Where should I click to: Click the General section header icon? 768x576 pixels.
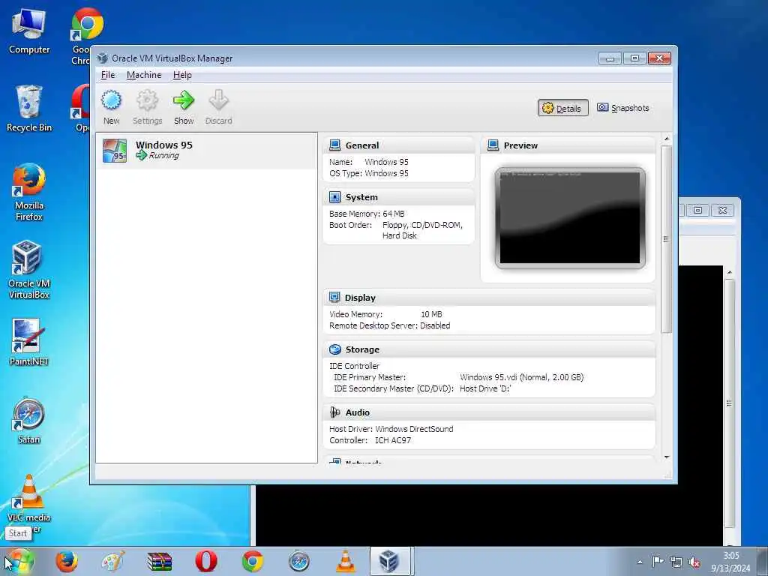(x=334, y=145)
